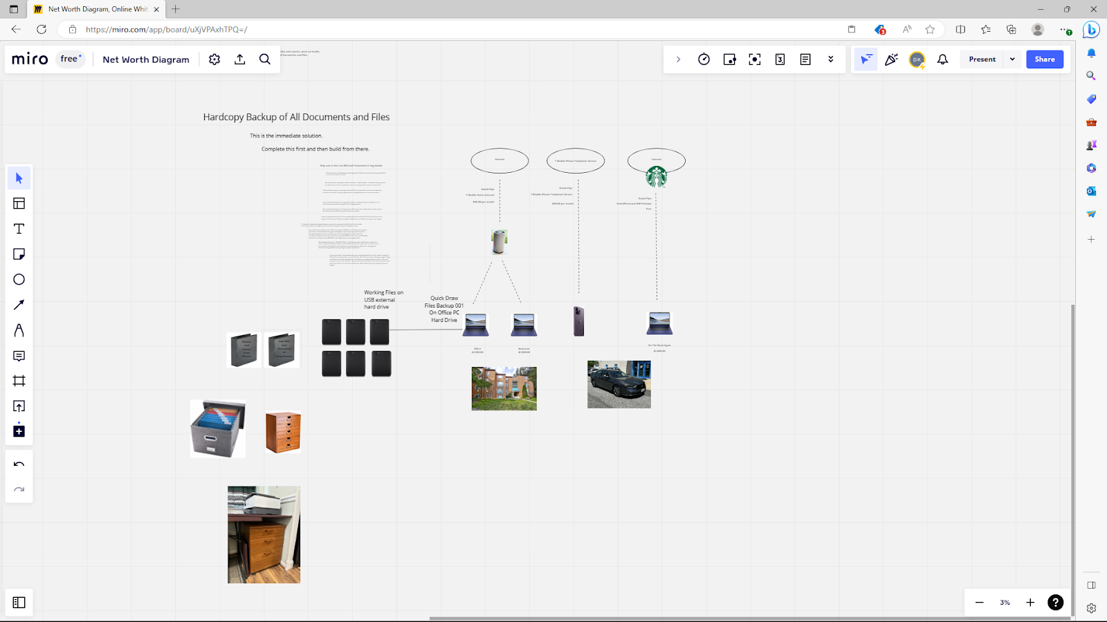Open more apps plus tool
This screenshot has height=622, width=1107.
pyautogui.click(x=19, y=431)
